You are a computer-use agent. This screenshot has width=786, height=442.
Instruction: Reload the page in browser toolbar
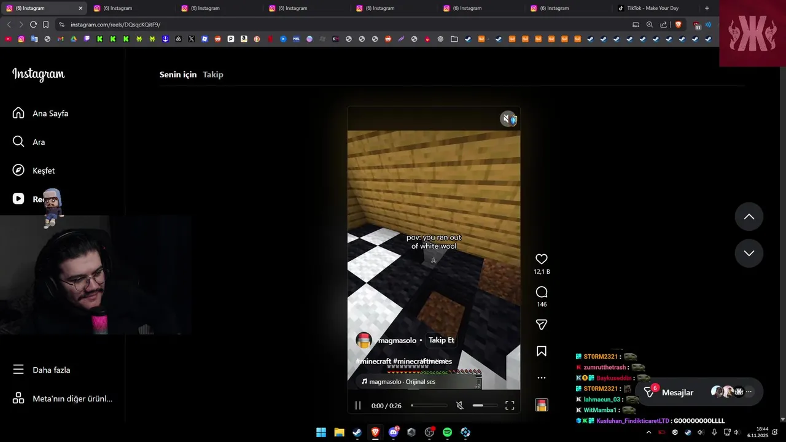[x=33, y=25]
